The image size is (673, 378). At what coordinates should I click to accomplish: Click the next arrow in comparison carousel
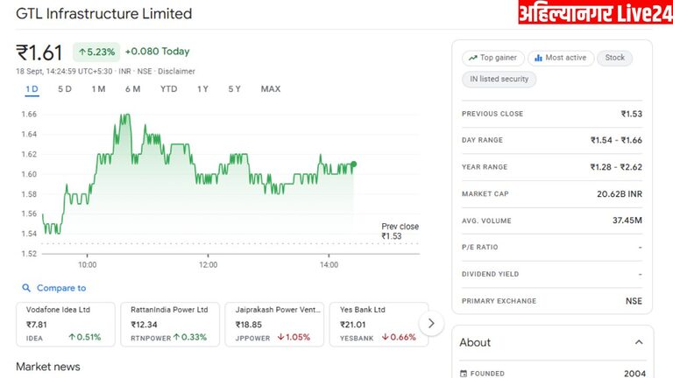pyautogui.click(x=430, y=324)
